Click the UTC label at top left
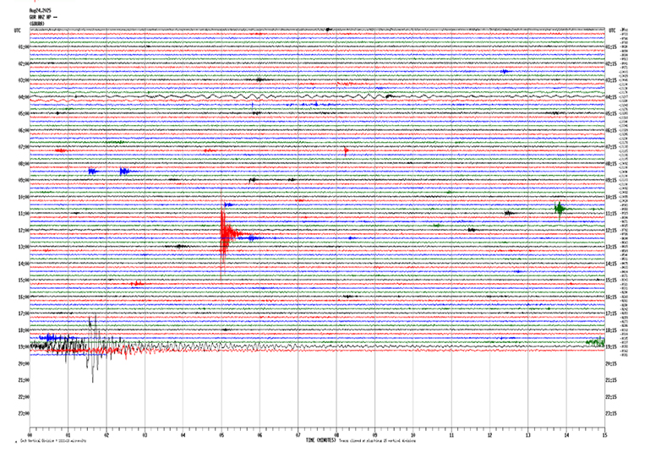The image size is (661, 463). point(18,30)
